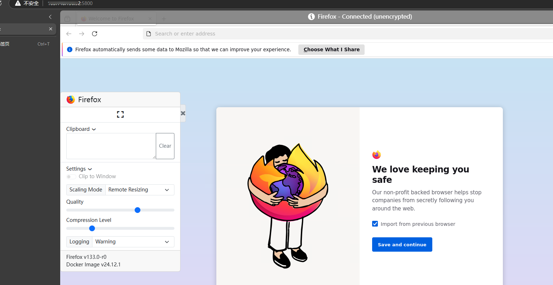Click the Compression Level slider handle
553x285 pixels.
pos(92,228)
